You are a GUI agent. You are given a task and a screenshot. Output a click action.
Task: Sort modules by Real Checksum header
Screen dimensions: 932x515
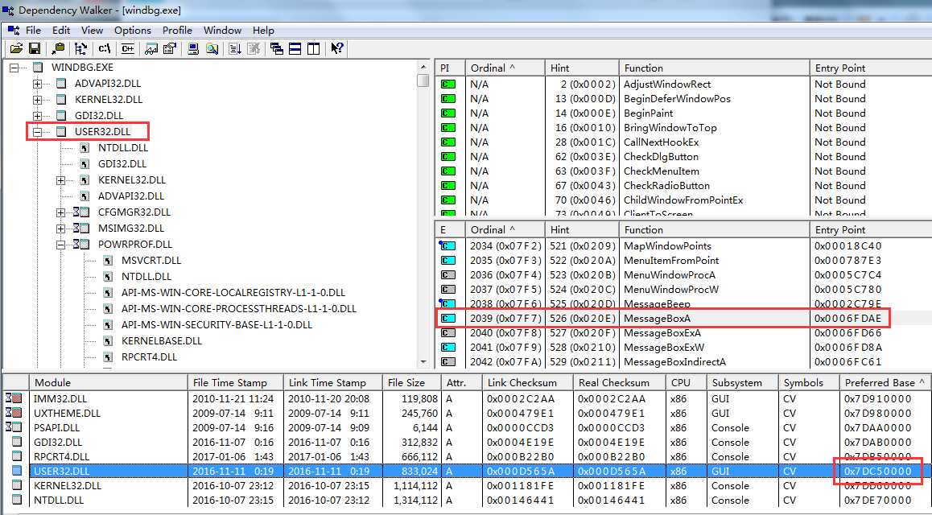[x=619, y=382]
